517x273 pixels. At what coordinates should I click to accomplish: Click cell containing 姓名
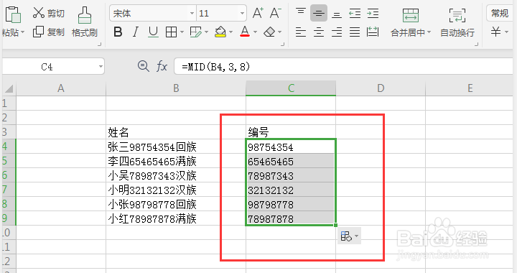tap(176, 132)
